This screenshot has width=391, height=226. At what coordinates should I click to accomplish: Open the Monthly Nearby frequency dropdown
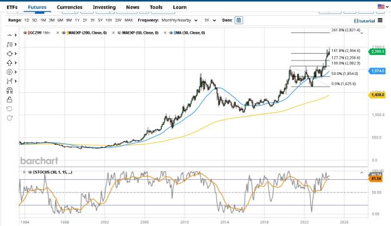click(x=180, y=20)
